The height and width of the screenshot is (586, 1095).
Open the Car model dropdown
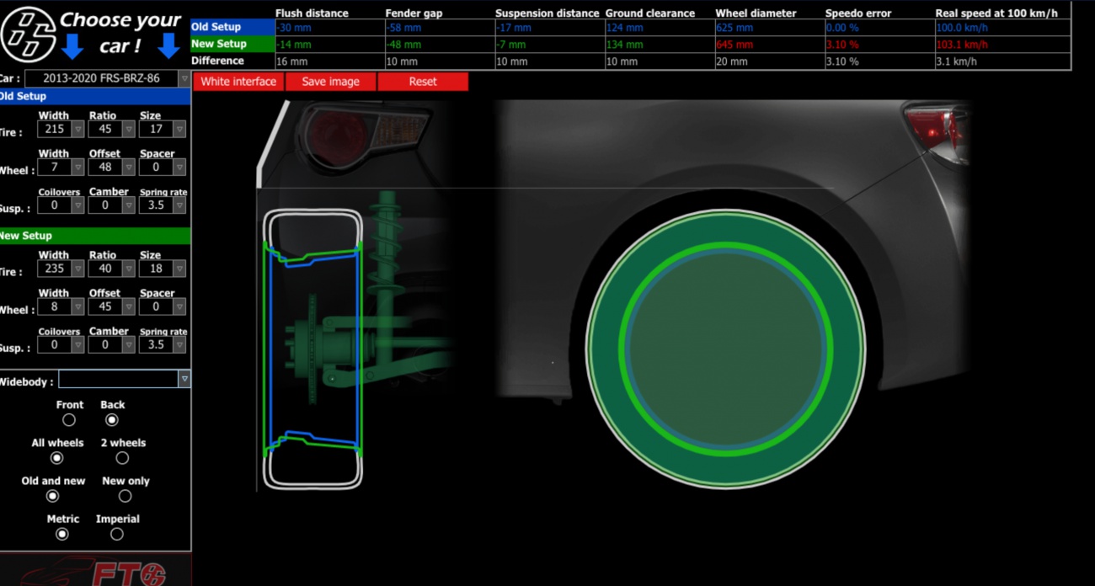coord(108,78)
